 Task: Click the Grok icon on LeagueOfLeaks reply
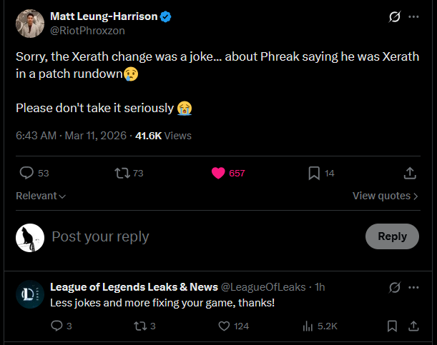(x=394, y=287)
